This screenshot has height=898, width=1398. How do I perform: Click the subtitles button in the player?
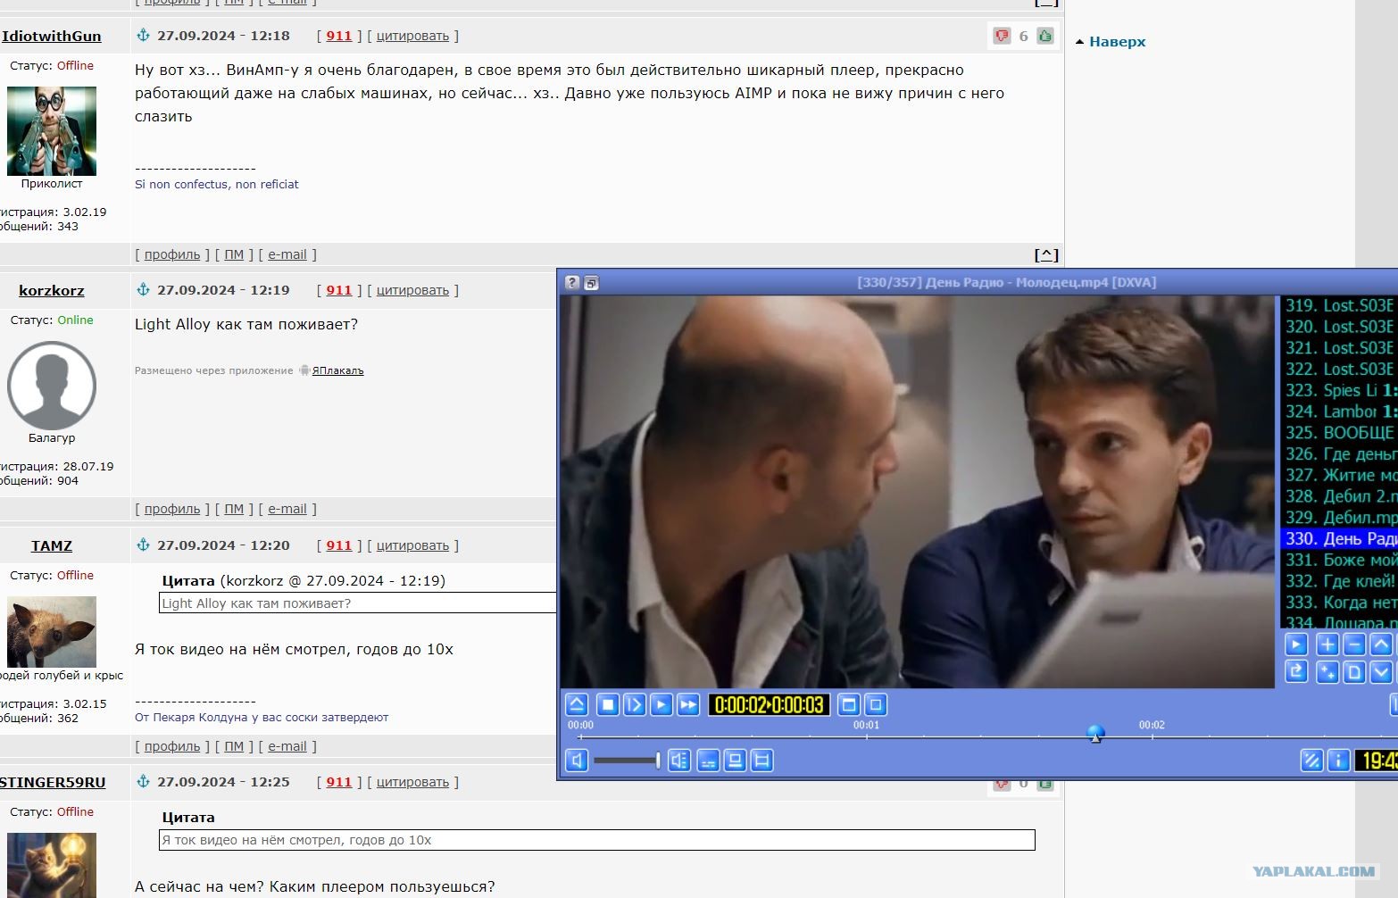point(708,760)
